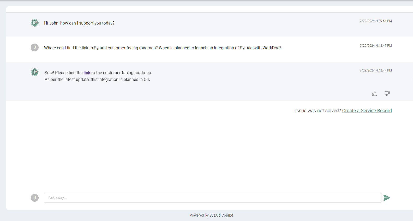The image size is (413, 221).
Task: Click the 'Issue was not solved?' text
Action: click(x=318, y=111)
